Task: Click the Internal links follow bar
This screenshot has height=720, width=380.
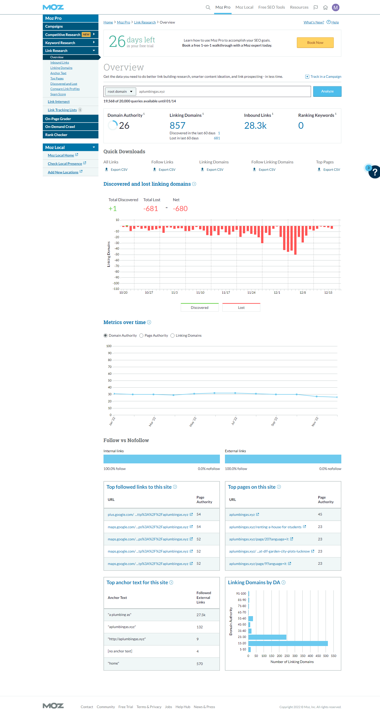Action: click(x=162, y=459)
